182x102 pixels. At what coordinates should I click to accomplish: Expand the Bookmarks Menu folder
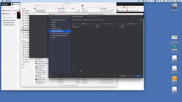pos(2,23)
